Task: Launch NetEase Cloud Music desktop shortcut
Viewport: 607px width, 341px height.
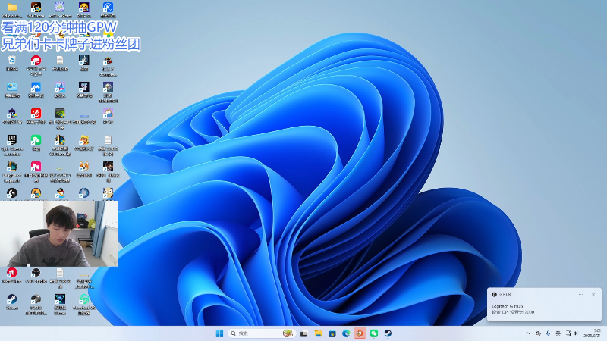Action: point(36,117)
